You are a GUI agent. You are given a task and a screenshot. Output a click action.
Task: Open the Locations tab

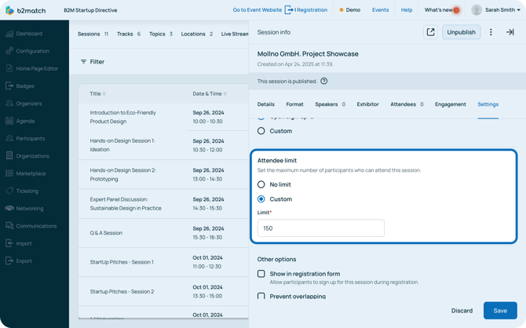coord(196,34)
